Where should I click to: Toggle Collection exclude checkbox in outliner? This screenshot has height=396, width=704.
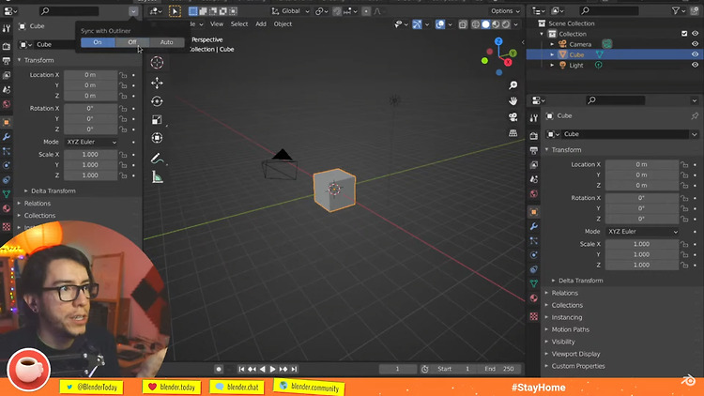click(x=684, y=34)
